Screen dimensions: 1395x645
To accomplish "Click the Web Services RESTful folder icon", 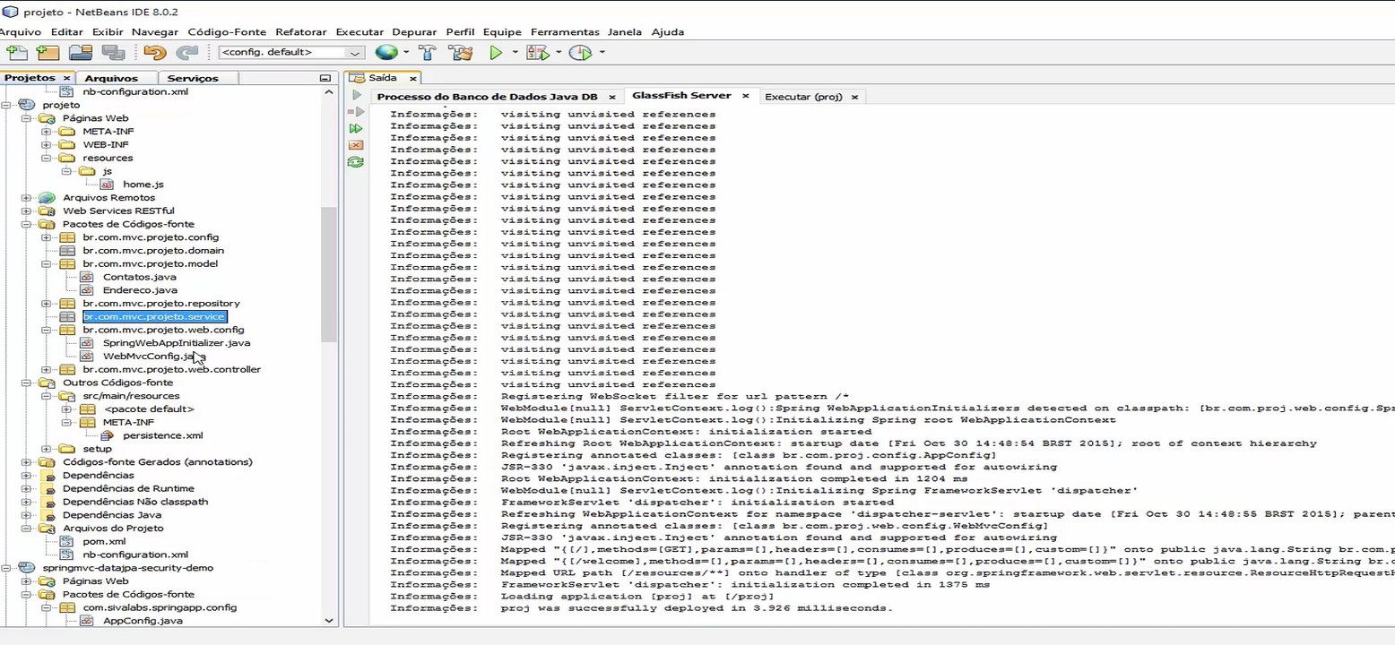I will (47, 211).
